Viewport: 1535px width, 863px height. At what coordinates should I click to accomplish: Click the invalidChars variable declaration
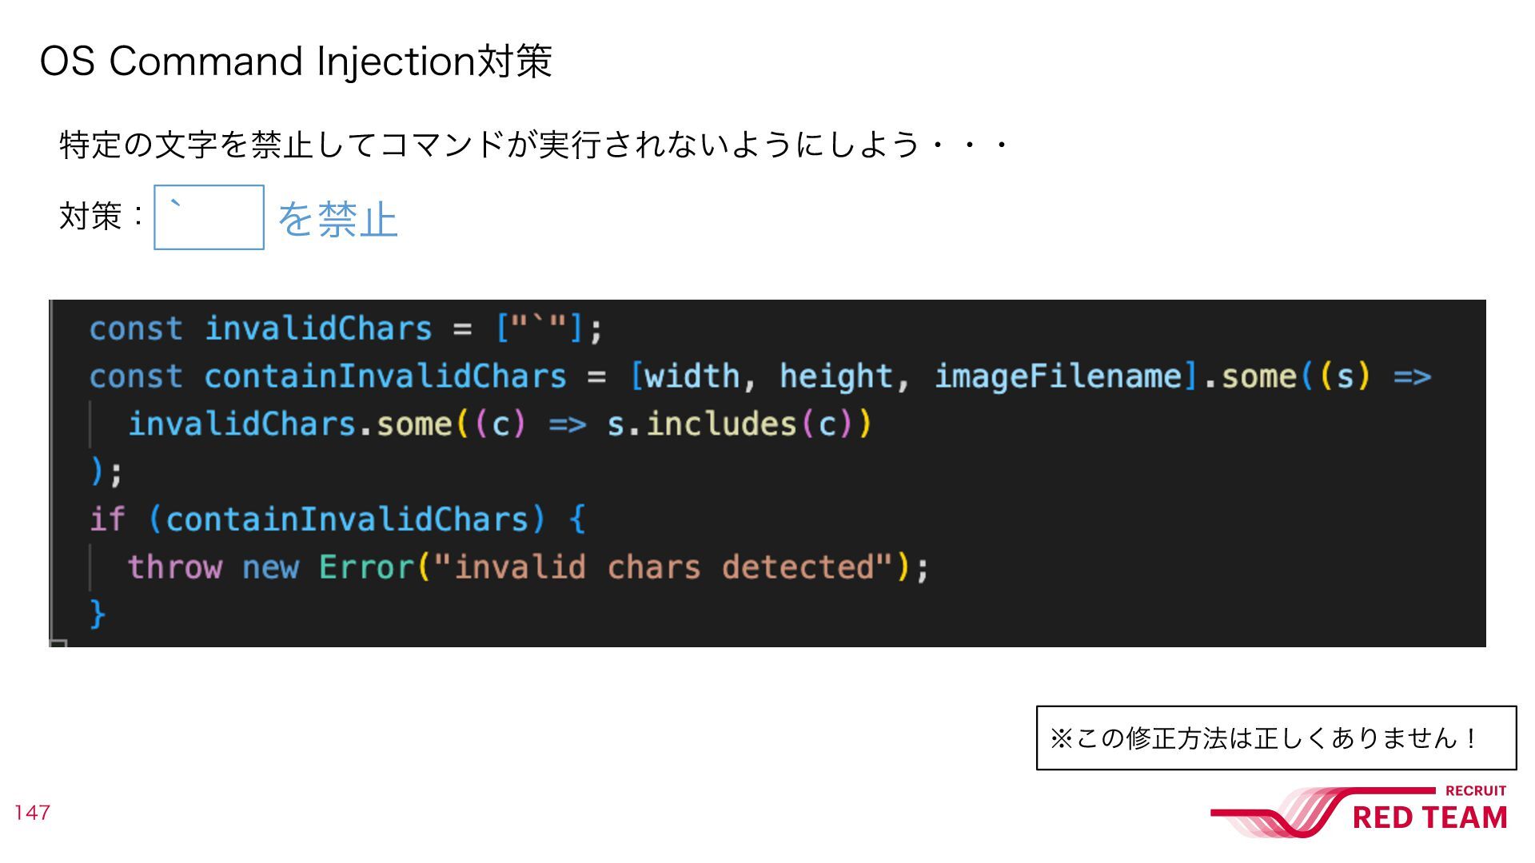(x=318, y=328)
